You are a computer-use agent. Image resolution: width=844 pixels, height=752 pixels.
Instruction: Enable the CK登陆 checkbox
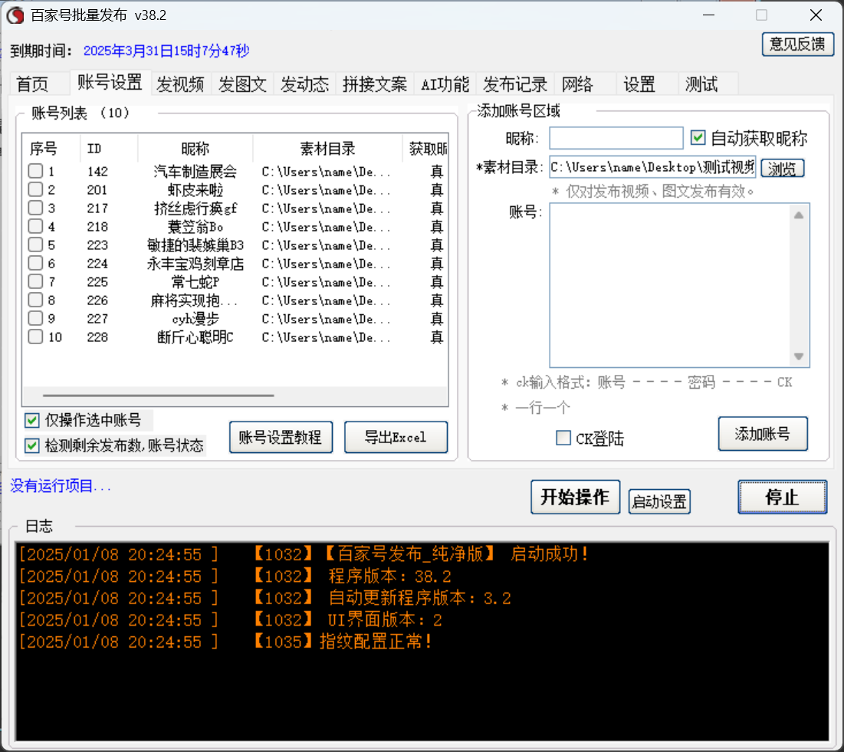tap(563, 438)
